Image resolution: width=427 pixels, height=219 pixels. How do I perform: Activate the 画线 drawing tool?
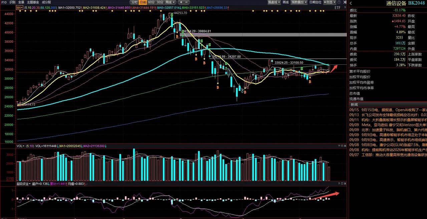point(286,2)
